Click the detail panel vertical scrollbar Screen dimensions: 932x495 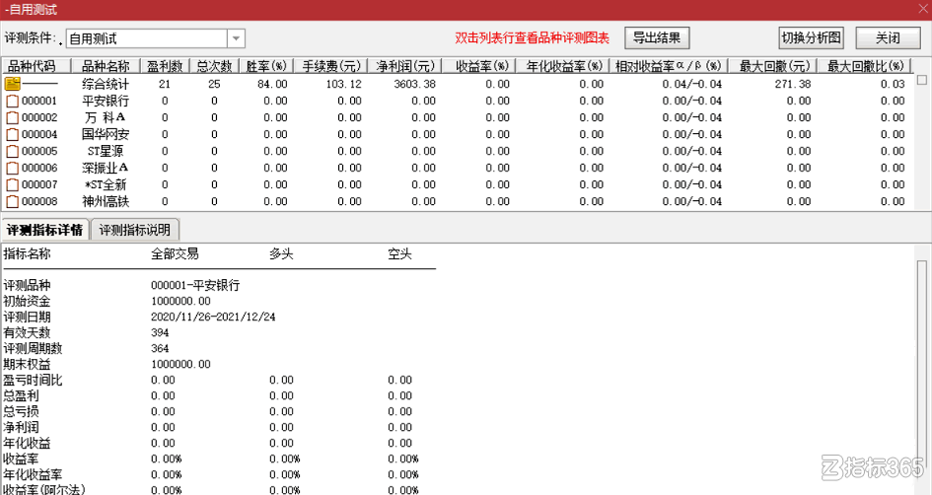922,369
